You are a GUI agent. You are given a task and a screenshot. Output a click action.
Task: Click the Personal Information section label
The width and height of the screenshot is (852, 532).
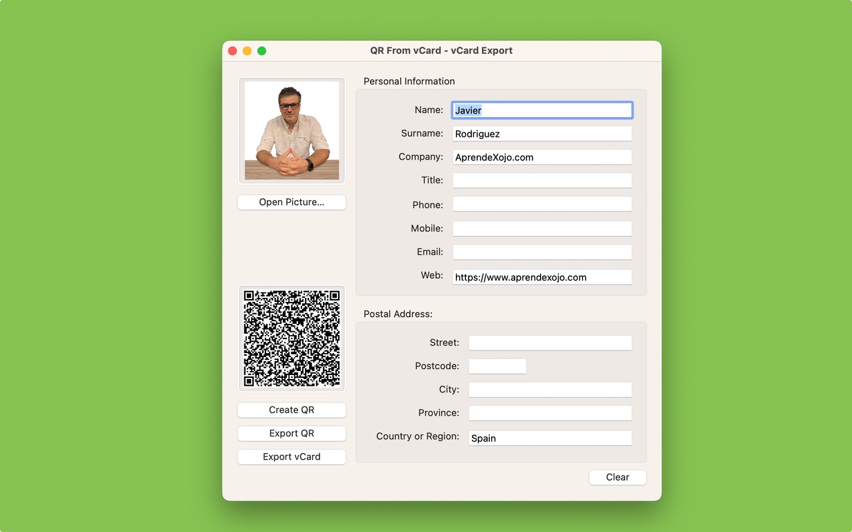(409, 81)
